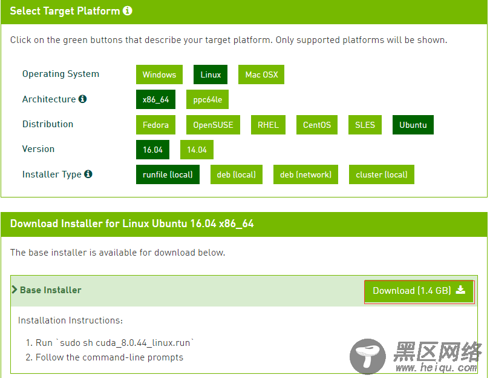Screen dimensions: 490x378
Task: Pick the OpenSUSE distribution
Action: click(213, 125)
